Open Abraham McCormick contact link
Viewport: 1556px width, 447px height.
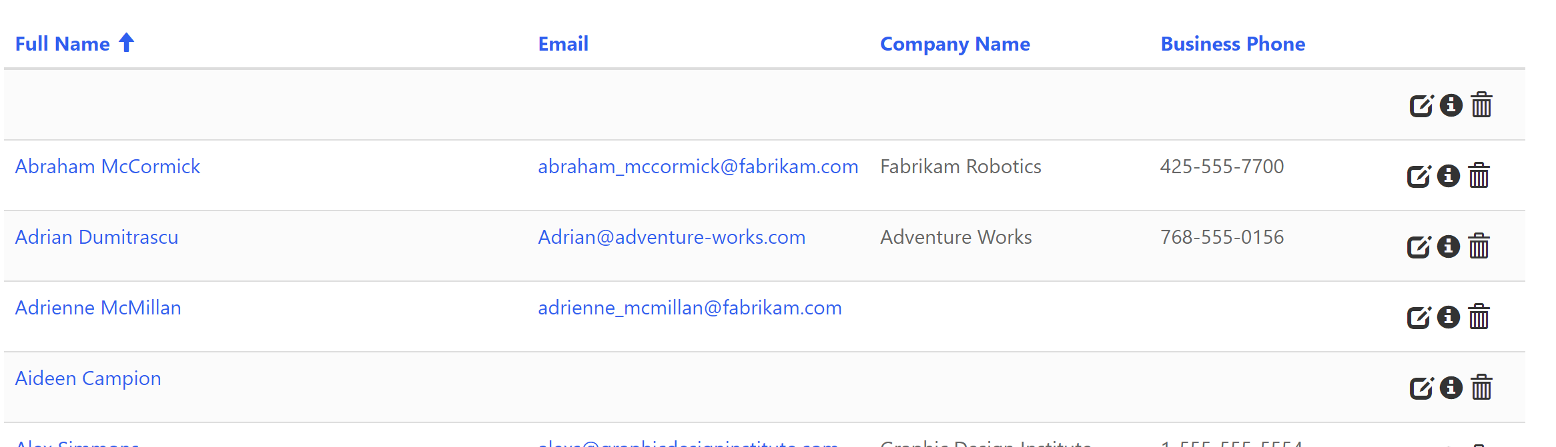tap(107, 167)
